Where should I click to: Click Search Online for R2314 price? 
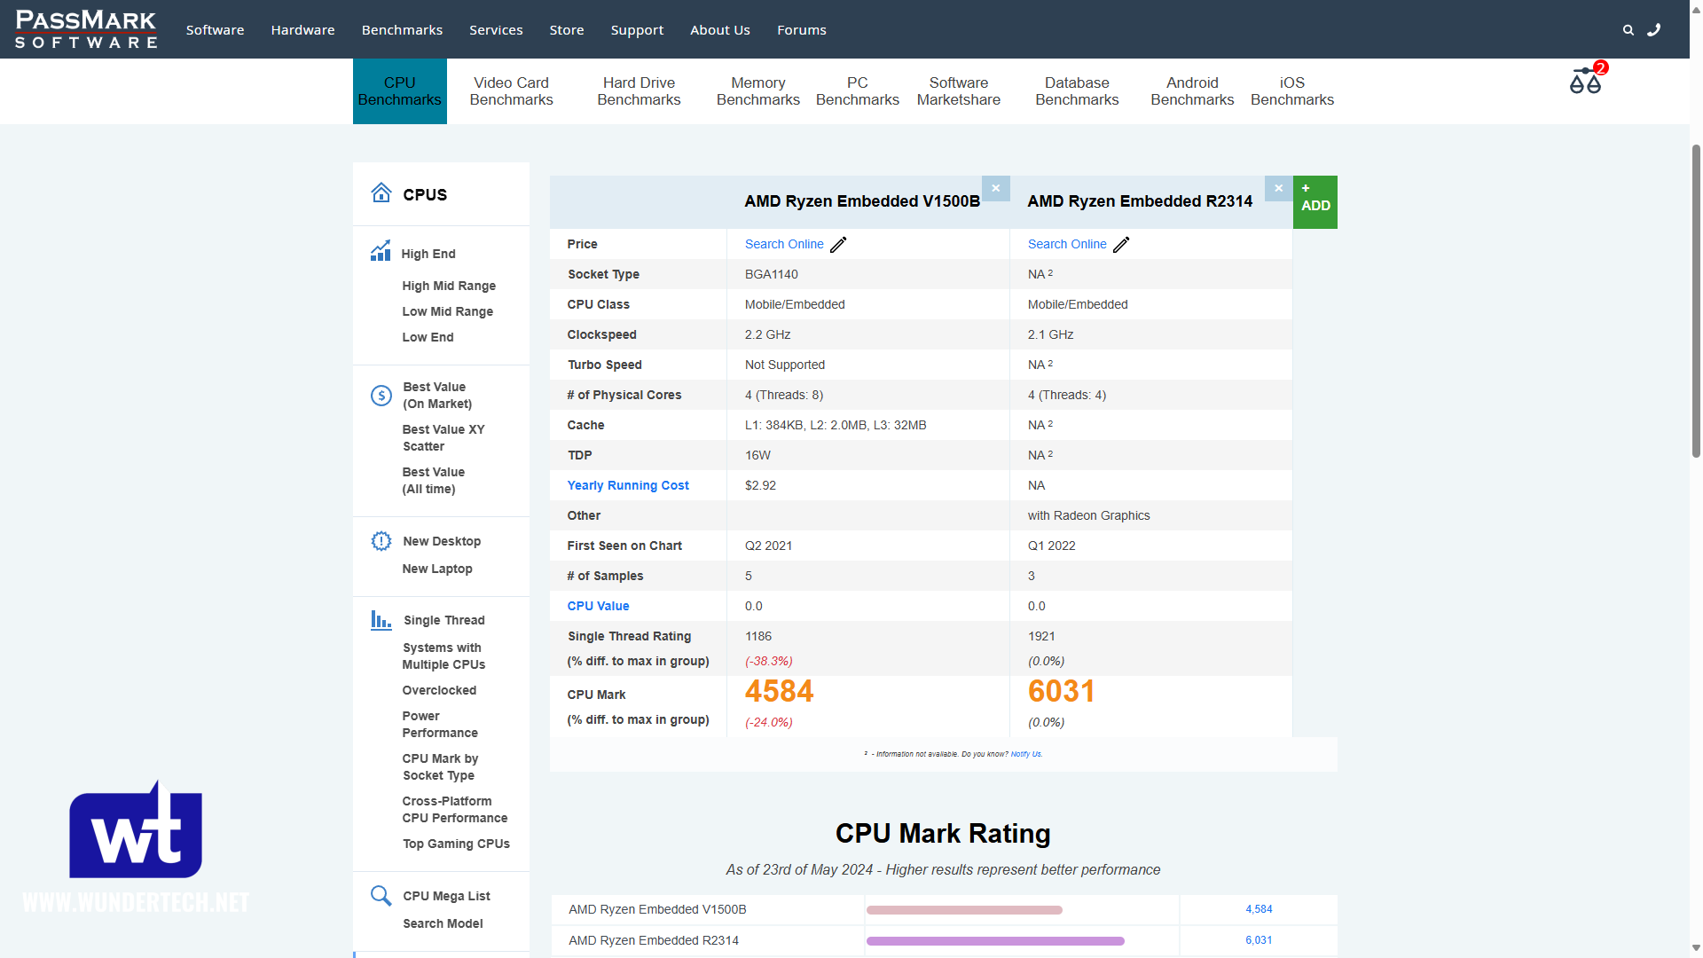coord(1067,244)
